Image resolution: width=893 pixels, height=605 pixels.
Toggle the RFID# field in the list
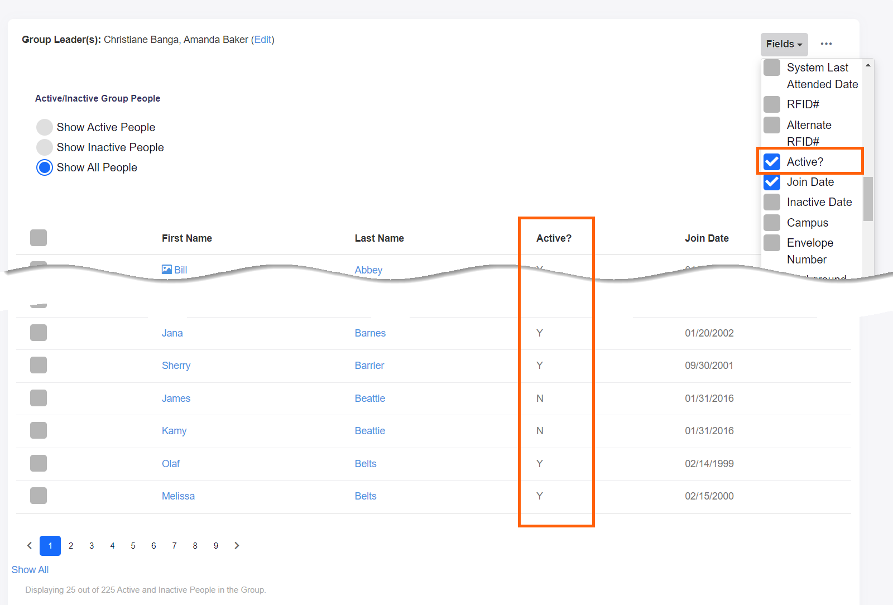[772, 104]
